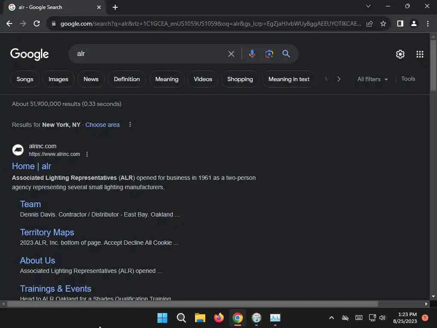Image resolution: width=437 pixels, height=328 pixels.
Task: Select the Meaning filter
Action: [x=167, y=79]
